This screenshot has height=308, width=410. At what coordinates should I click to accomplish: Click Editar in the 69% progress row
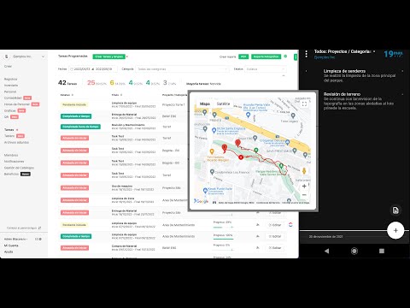275,225
